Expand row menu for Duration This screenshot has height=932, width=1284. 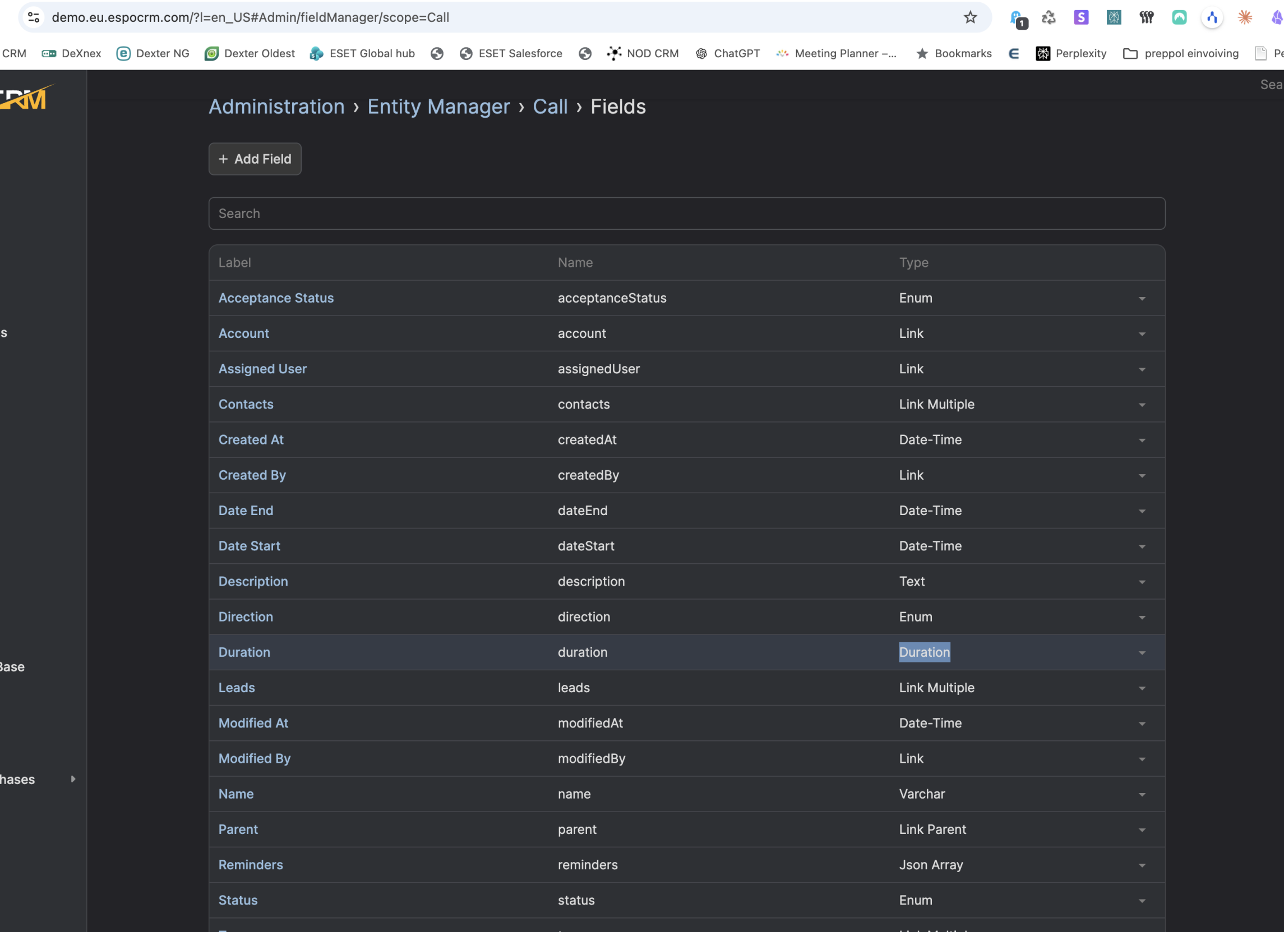coord(1142,653)
